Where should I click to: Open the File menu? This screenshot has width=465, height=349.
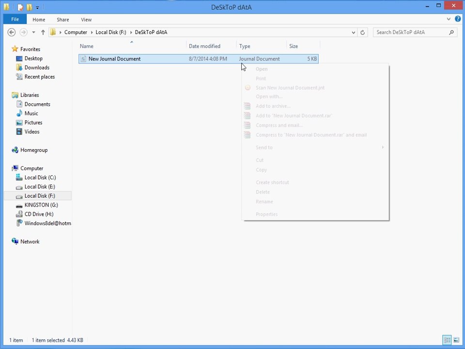tap(15, 19)
